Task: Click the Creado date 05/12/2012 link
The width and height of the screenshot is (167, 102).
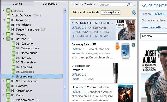Action: point(160,14)
